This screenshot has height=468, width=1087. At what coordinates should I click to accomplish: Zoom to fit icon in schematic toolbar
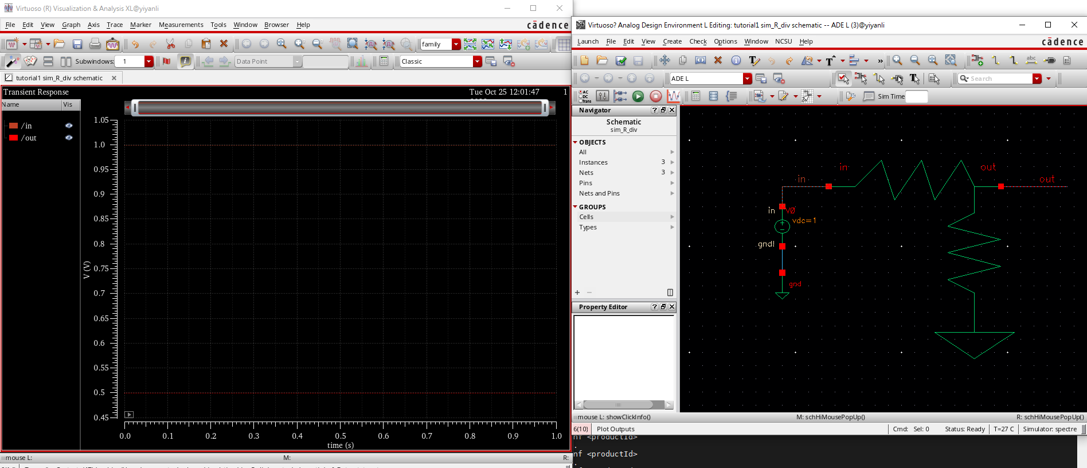click(933, 60)
